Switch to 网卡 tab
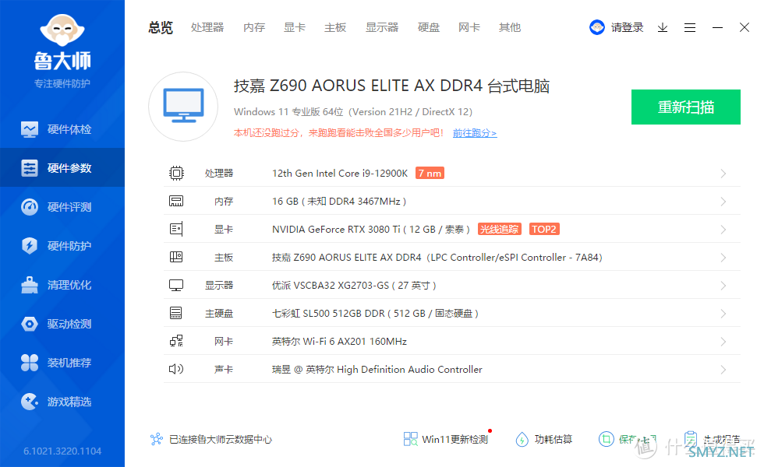This screenshot has width=764, height=467. [469, 28]
